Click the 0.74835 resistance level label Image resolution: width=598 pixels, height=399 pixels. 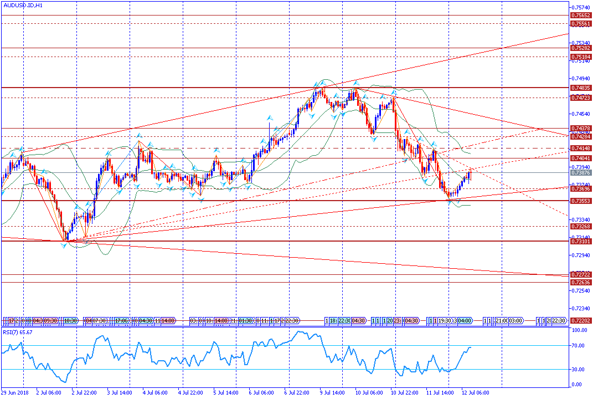581,88
